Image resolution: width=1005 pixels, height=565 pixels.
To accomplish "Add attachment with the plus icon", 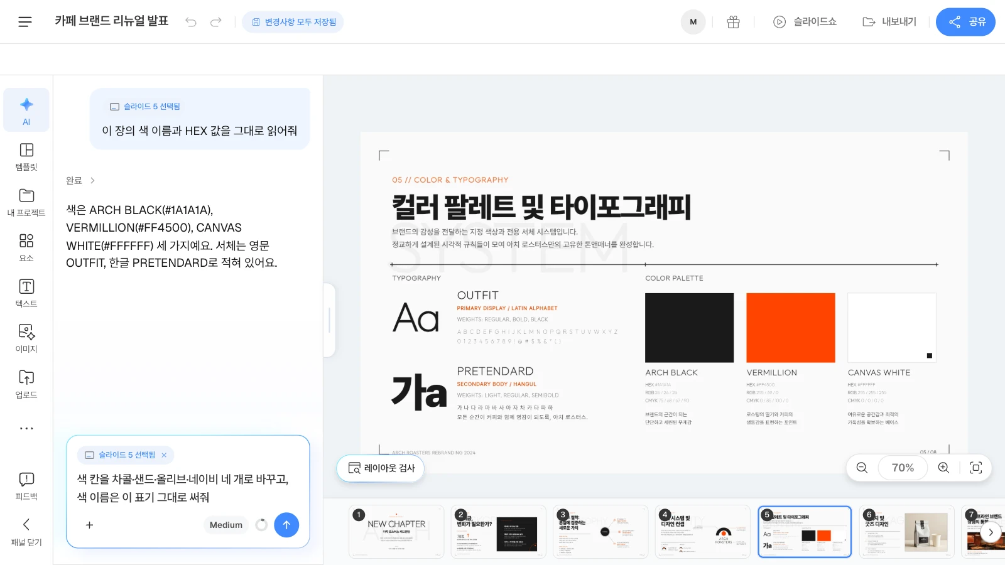I will [x=89, y=525].
